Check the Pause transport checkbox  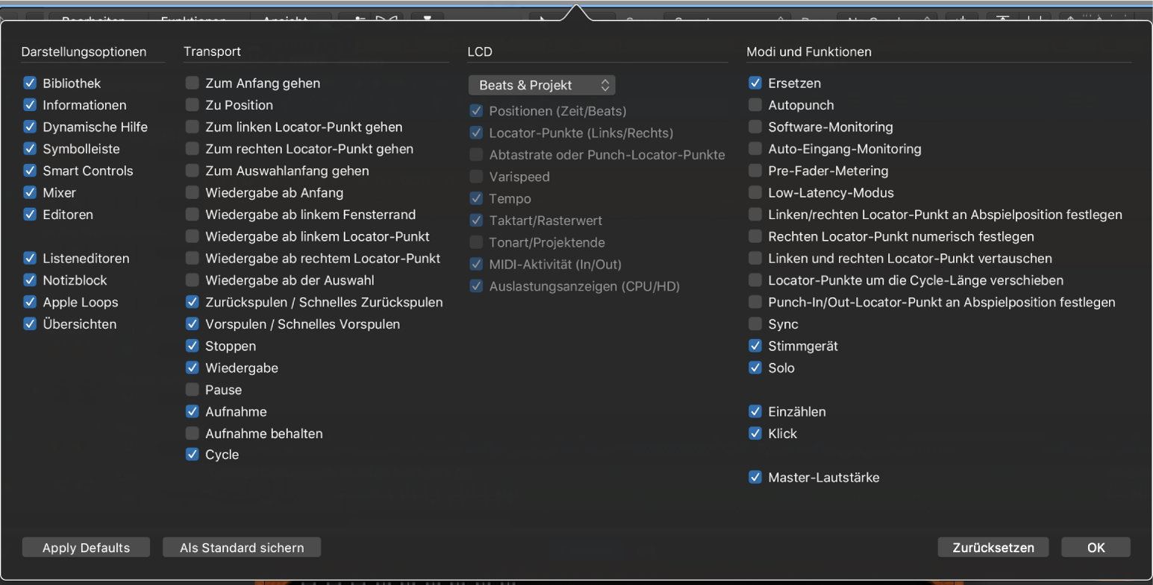(x=193, y=390)
